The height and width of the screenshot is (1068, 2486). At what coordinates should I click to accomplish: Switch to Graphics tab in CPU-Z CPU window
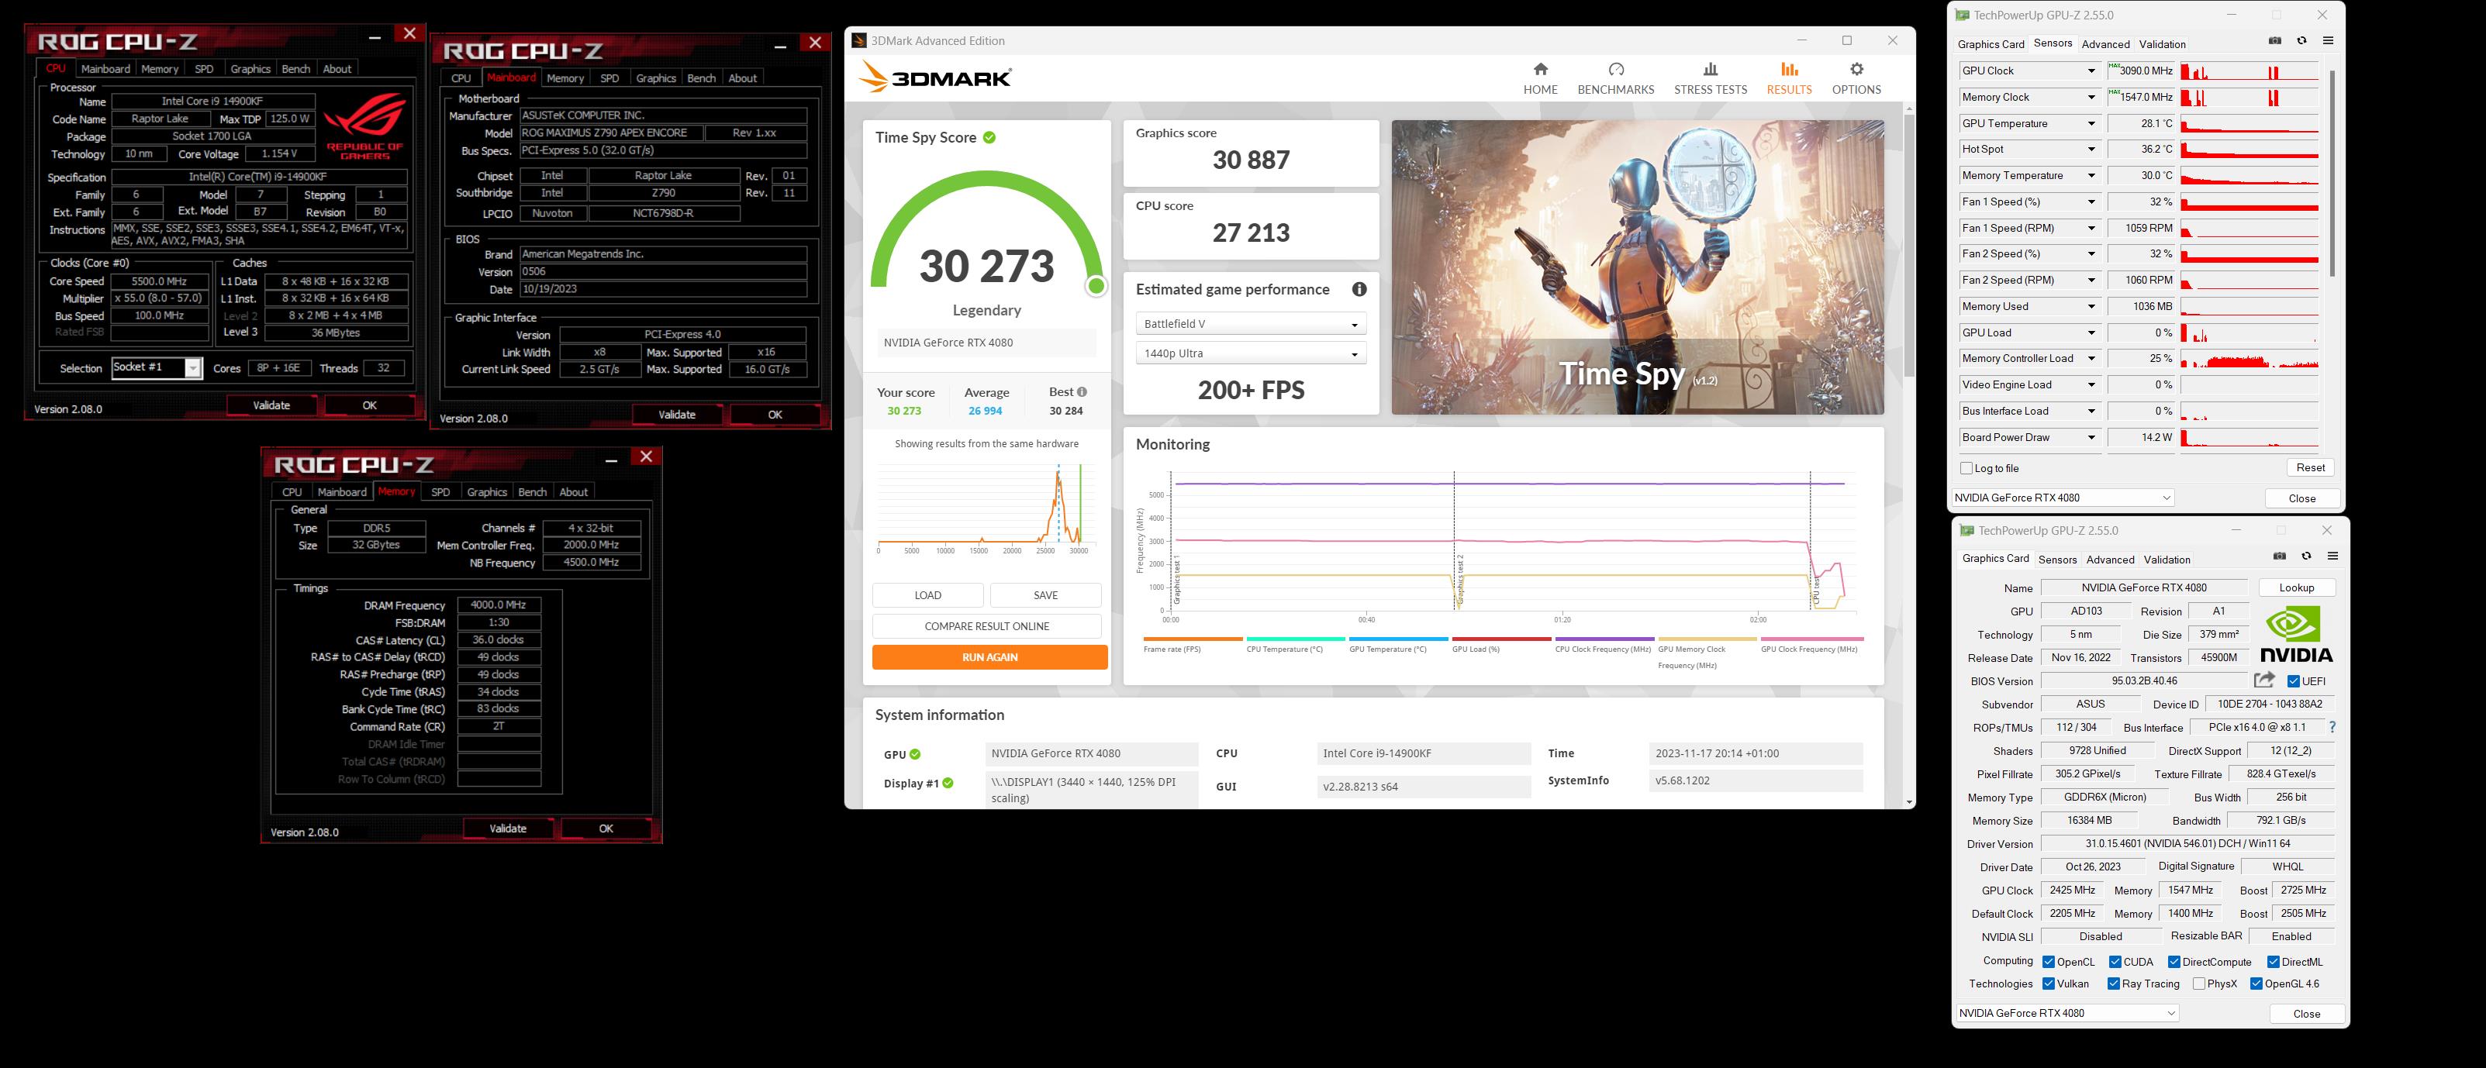click(x=250, y=70)
